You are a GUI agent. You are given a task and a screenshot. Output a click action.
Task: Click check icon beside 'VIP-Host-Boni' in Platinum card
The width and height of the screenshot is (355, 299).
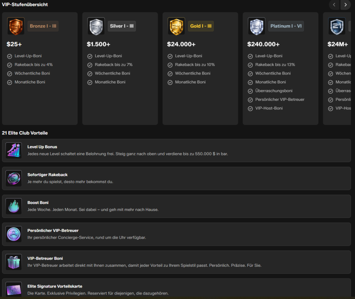[x=250, y=109]
